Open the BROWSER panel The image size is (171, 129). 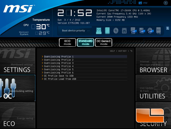(154, 61)
